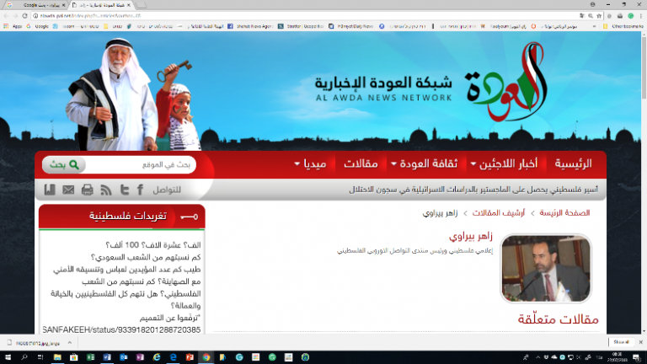Click the green بحث search button
Viewport: 647px width, 364px height.
click(64, 164)
